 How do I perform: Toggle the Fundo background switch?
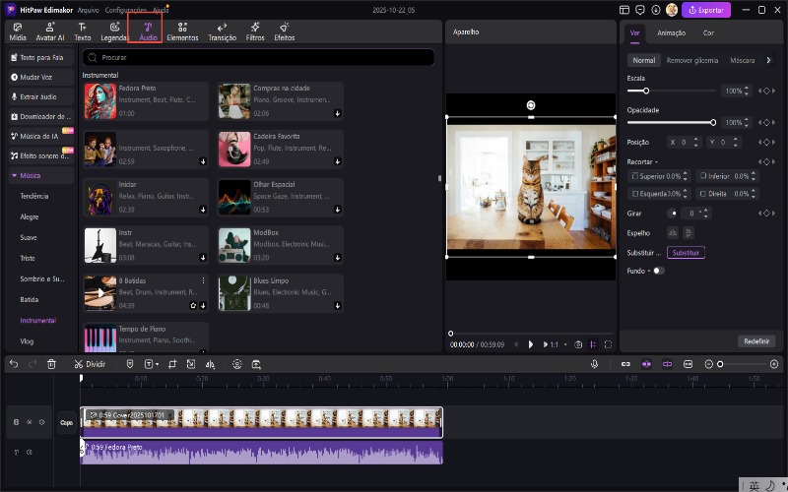click(x=658, y=271)
